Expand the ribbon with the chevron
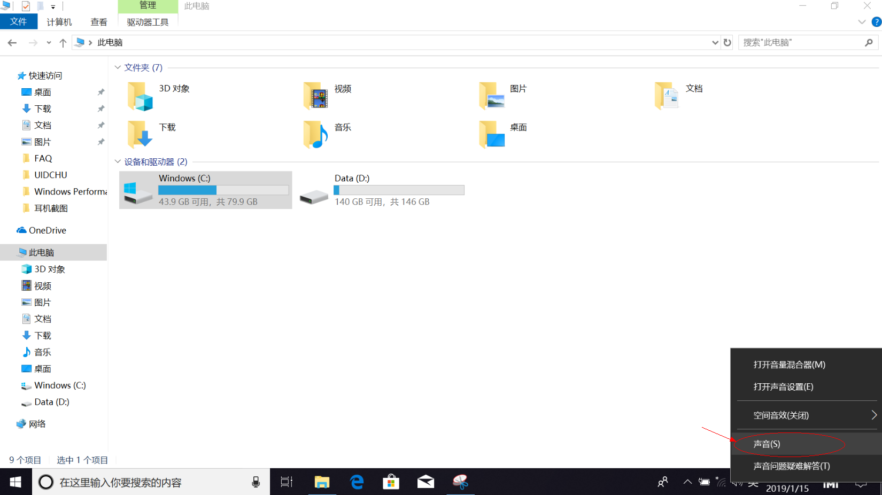This screenshot has height=495, width=882. tap(861, 22)
